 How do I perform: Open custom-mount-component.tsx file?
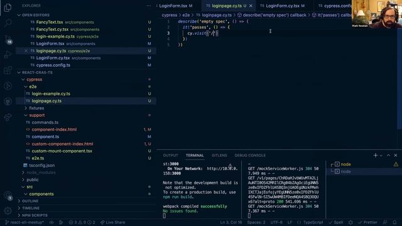tap(62, 151)
